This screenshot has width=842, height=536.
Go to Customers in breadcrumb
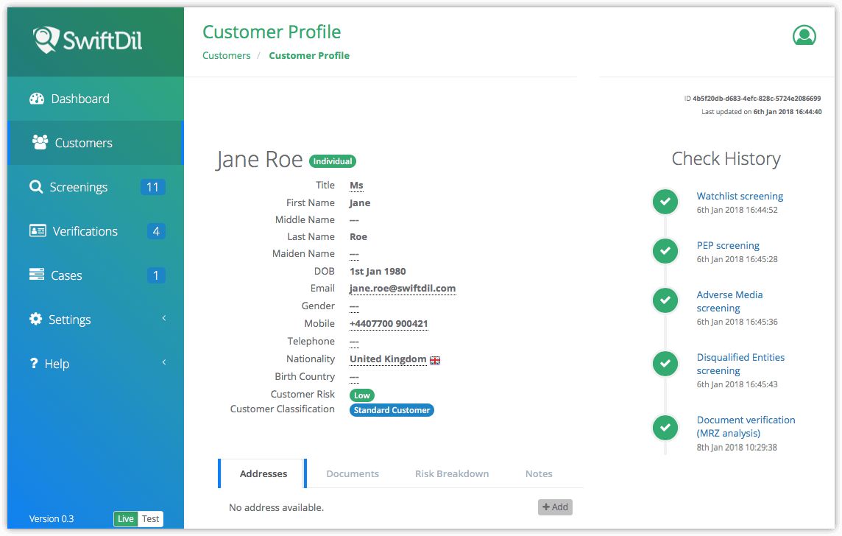point(227,56)
